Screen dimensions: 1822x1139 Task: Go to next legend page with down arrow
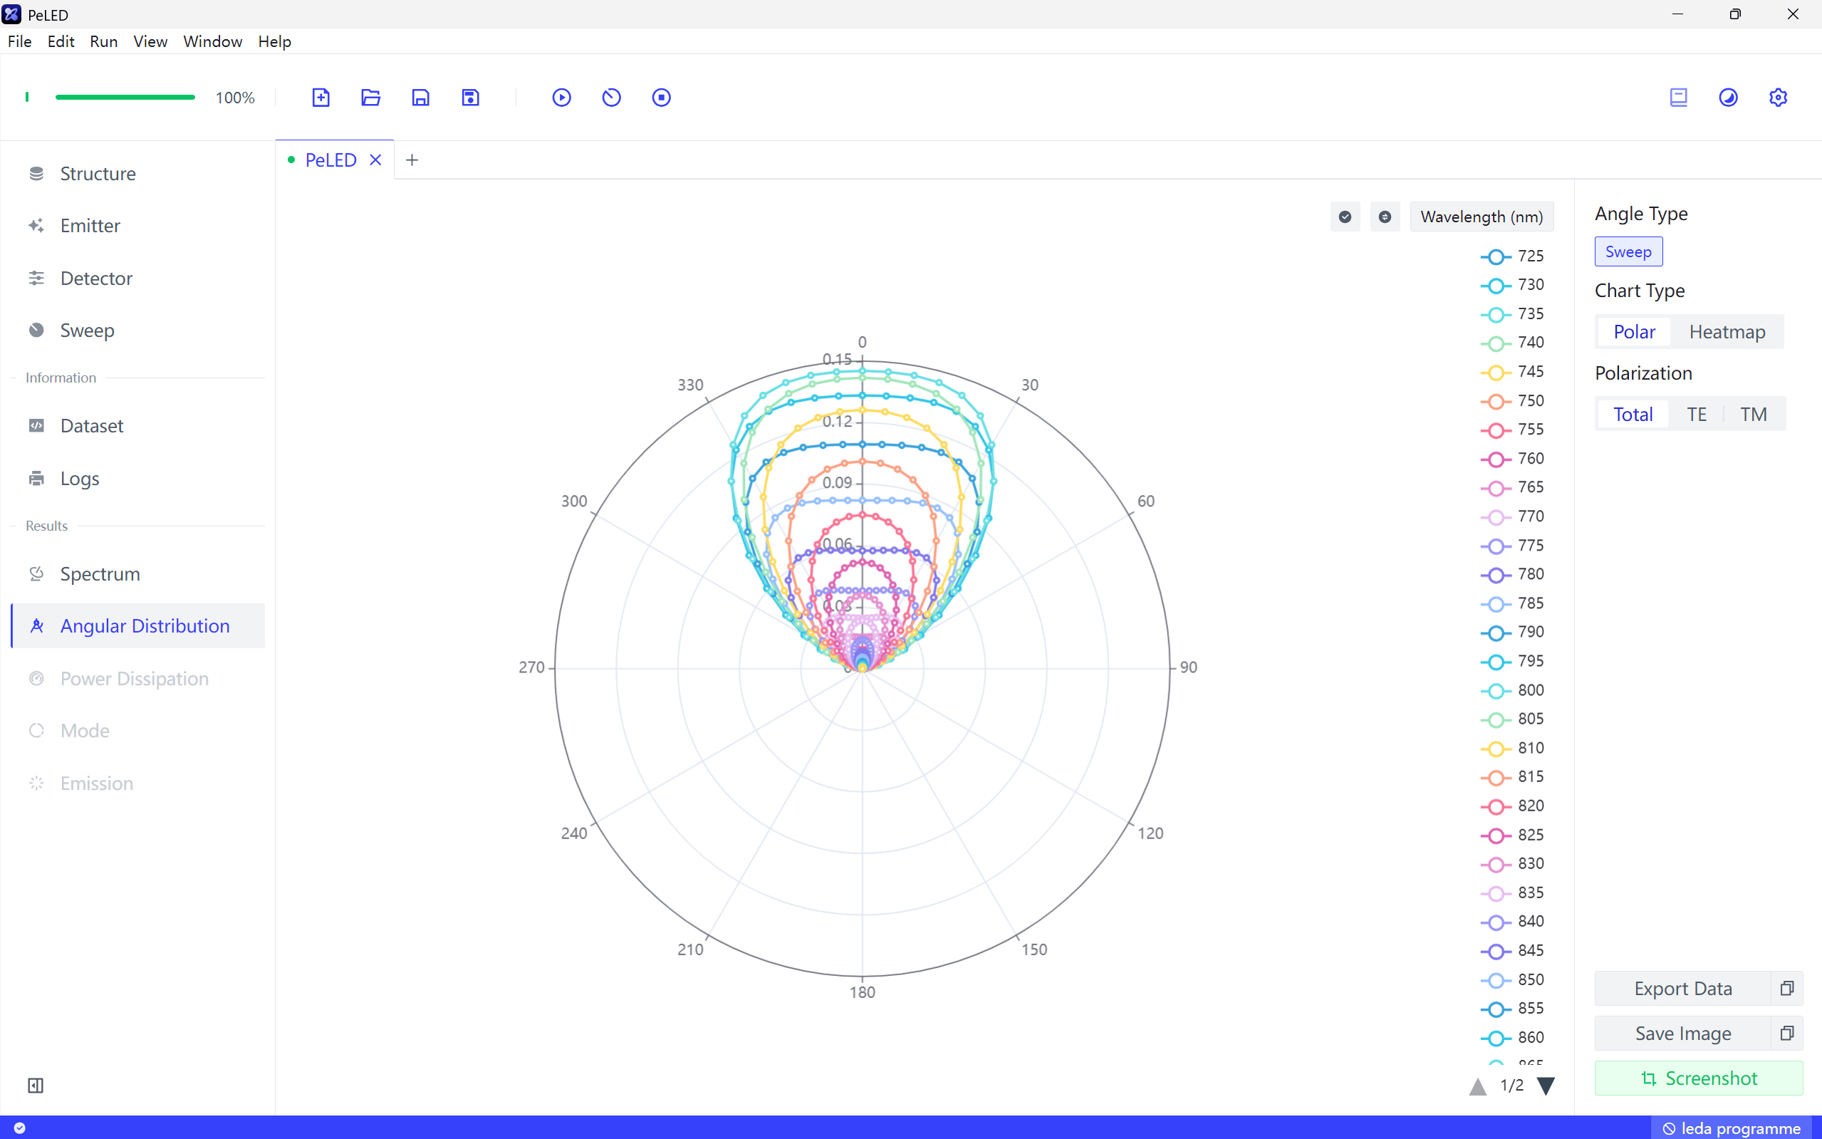tap(1546, 1086)
